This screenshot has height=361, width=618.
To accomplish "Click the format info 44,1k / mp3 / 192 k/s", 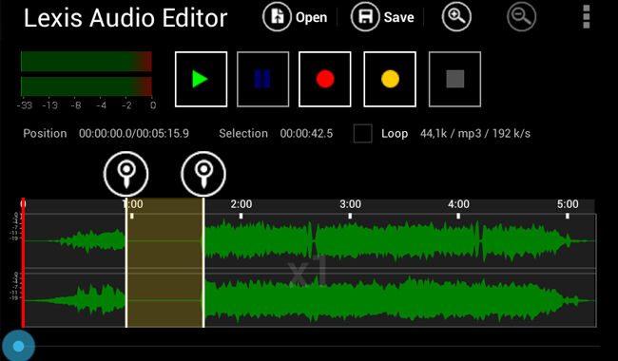I will tap(475, 133).
